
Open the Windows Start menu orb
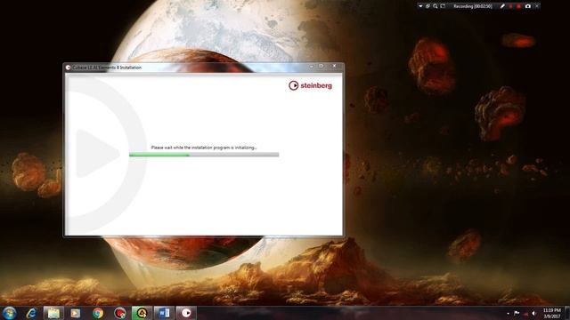[9, 313]
